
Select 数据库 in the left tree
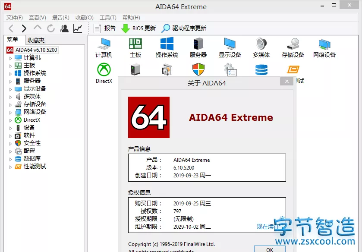pos(32,158)
